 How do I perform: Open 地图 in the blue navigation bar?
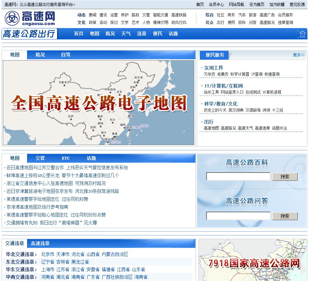(x=94, y=34)
